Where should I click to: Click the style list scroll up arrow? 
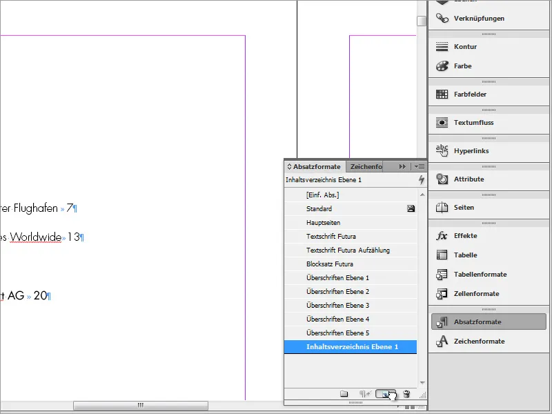tap(422, 195)
